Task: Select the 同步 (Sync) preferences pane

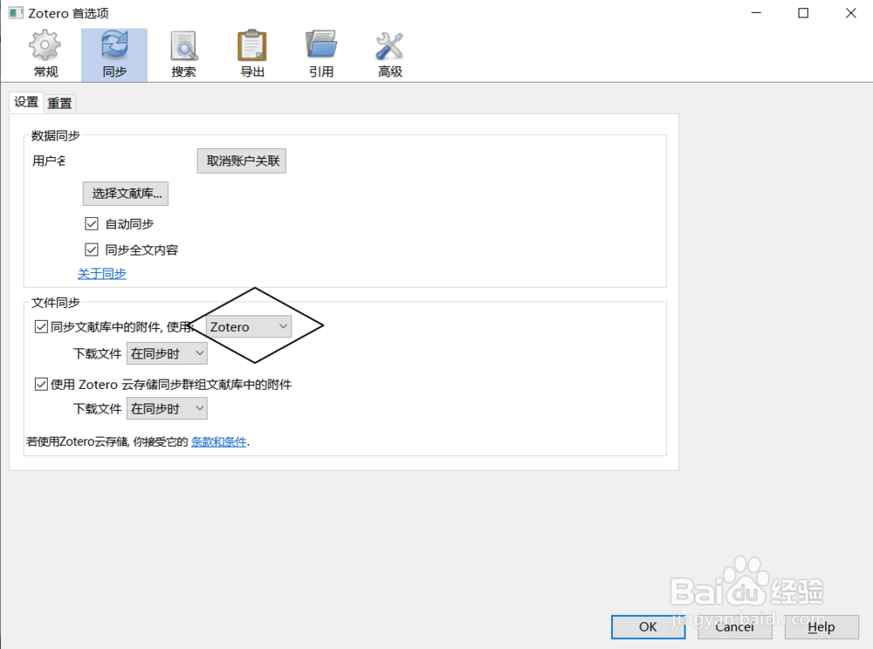Action: [114, 54]
